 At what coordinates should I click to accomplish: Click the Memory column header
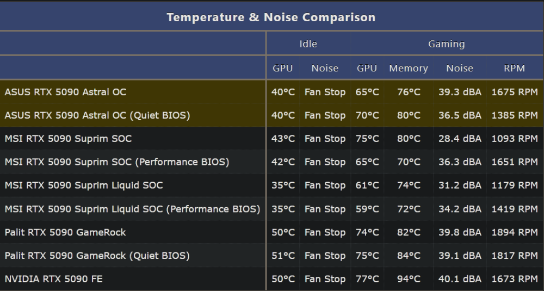(409, 68)
